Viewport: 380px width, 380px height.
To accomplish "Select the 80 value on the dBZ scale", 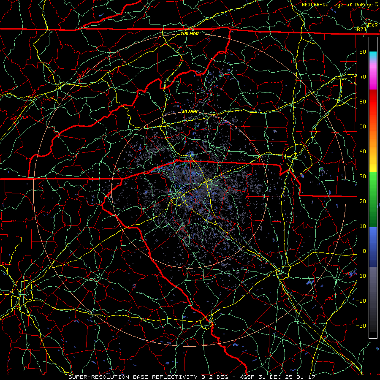I will tap(363, 52).
